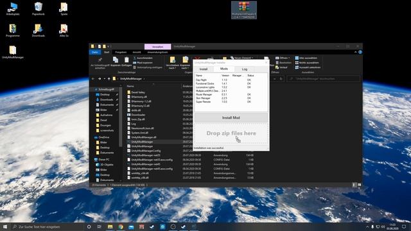Select the Derail Valley folder in file list
The height and width of the screenshot is (231, 411).
138,92
